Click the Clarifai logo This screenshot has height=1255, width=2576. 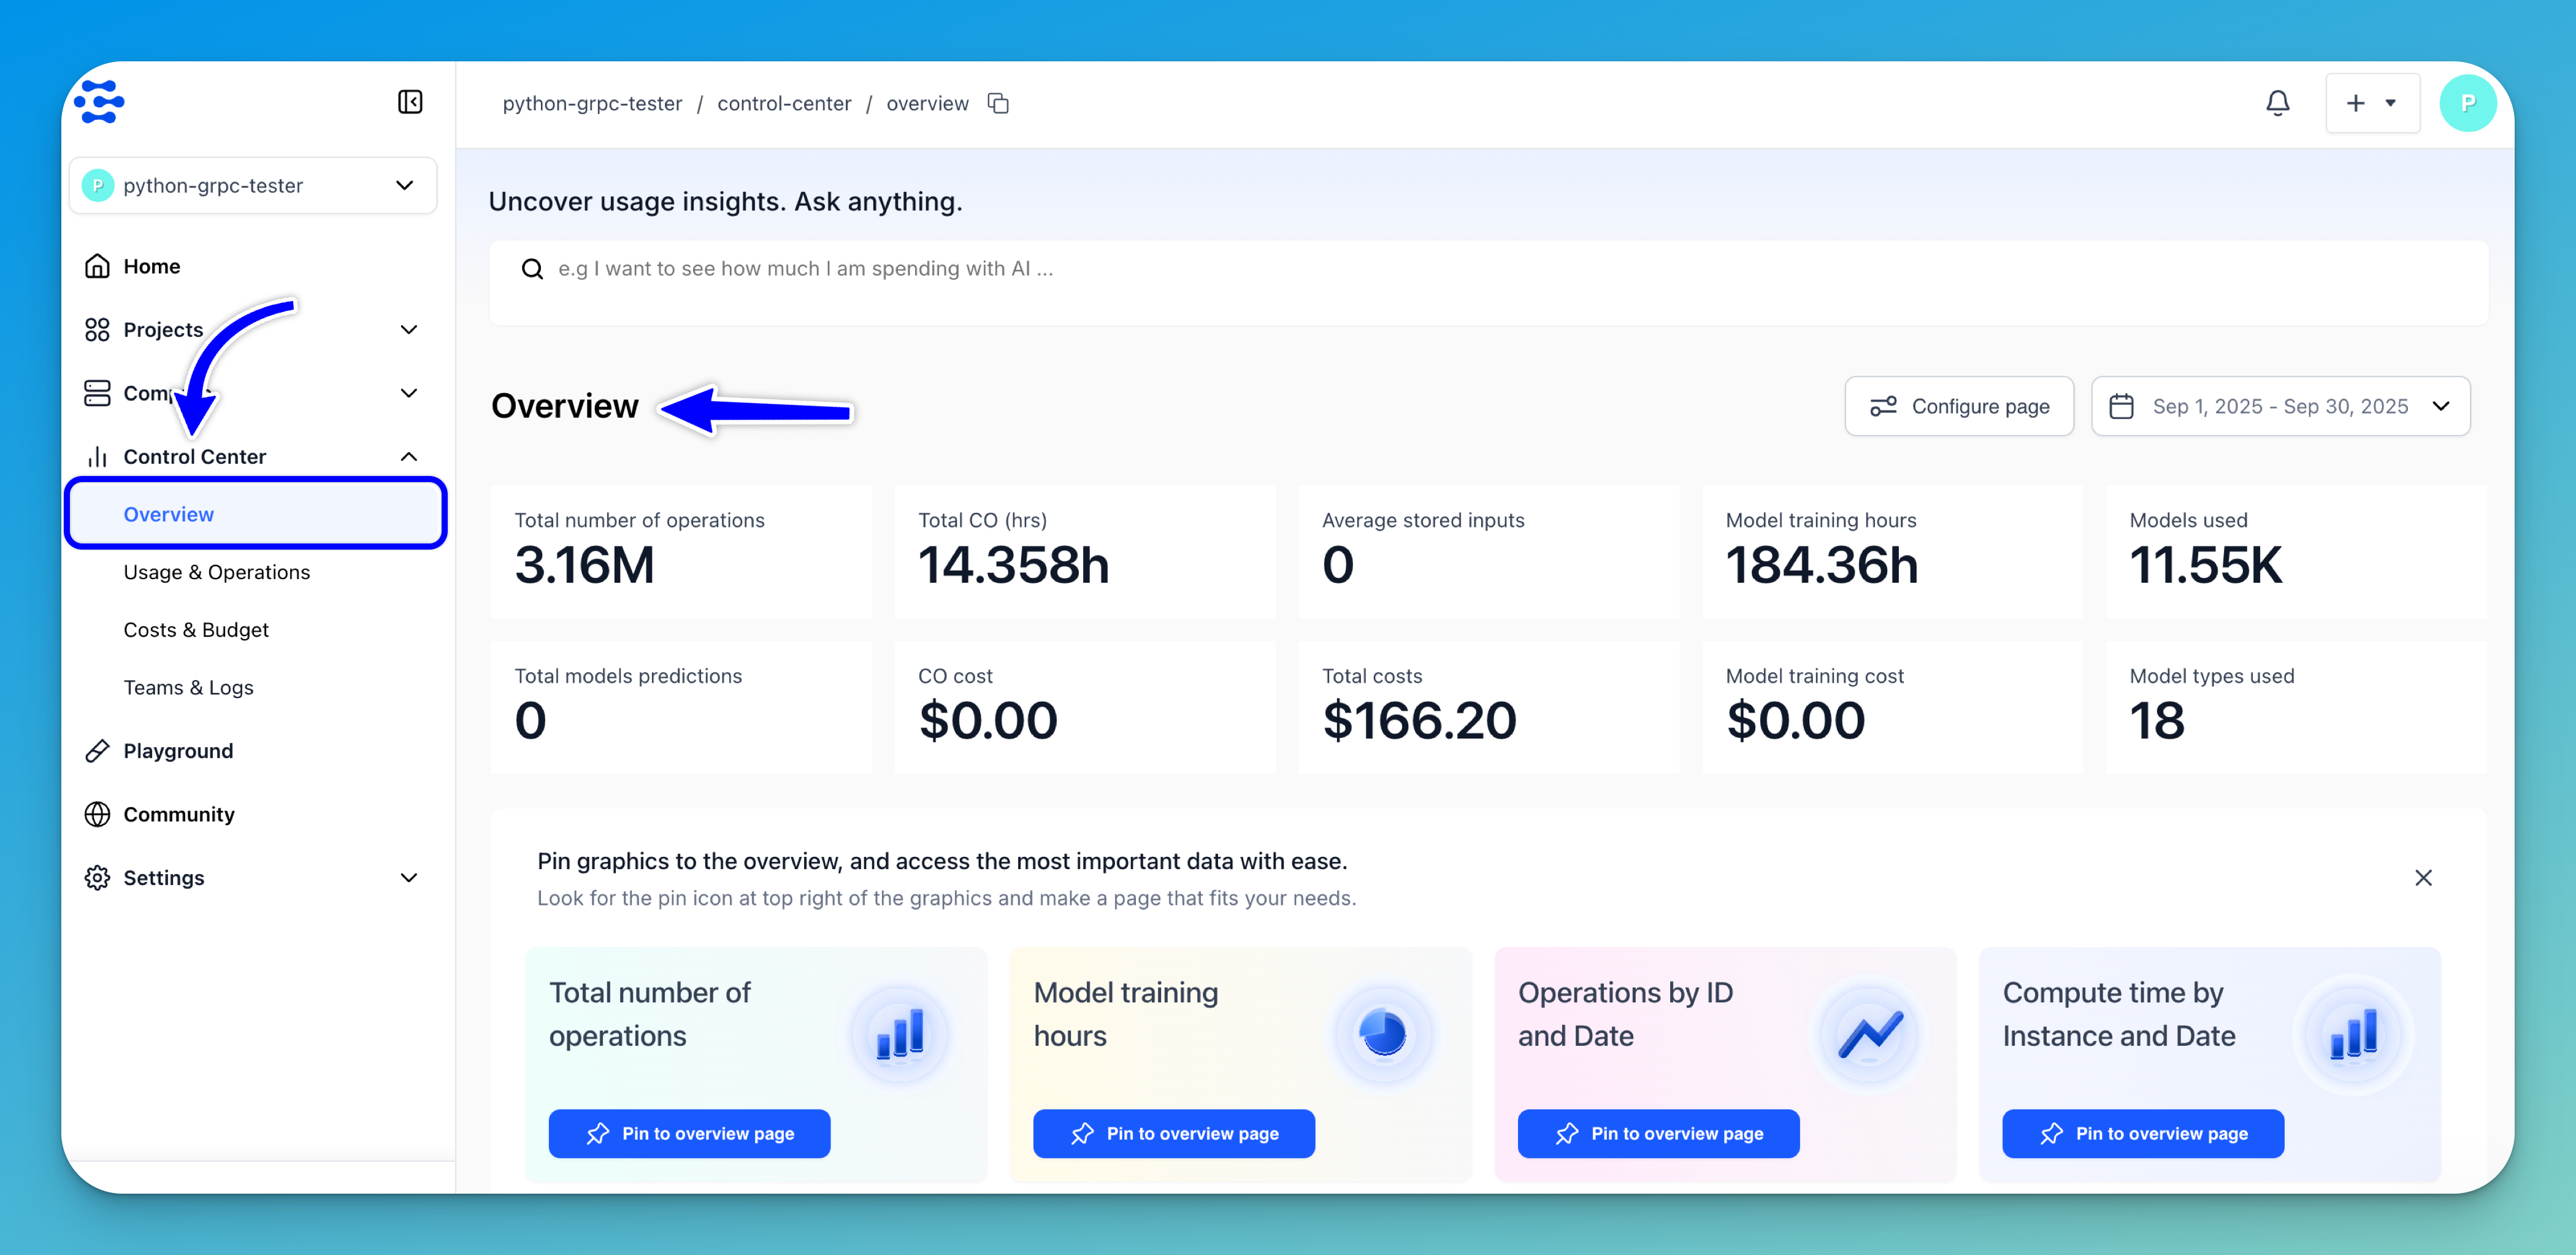pyautogui.click(x=99, y=102)
